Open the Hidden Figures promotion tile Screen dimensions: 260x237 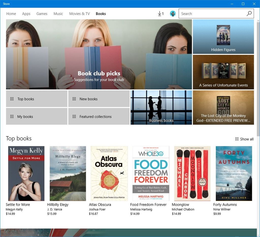click(x=223, y=36)
